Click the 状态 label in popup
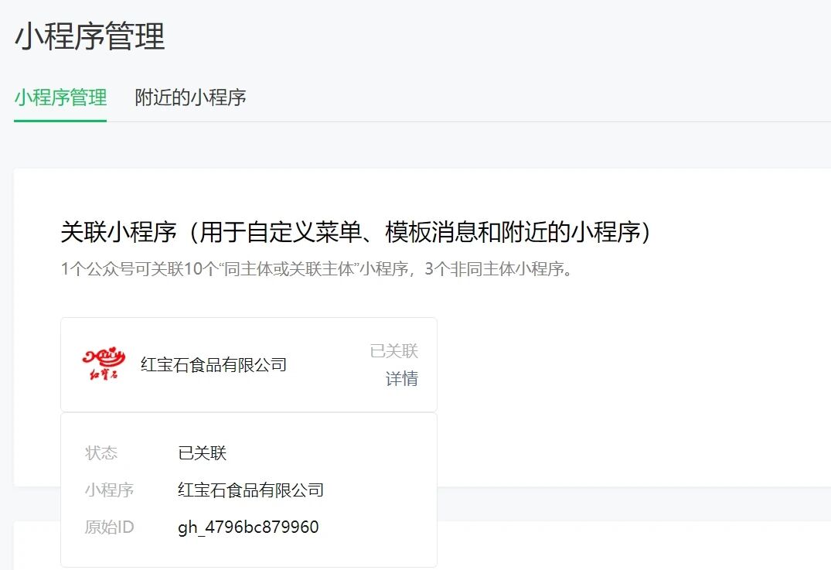This screenshot has height=570, width=831. [x=101, y=452]
